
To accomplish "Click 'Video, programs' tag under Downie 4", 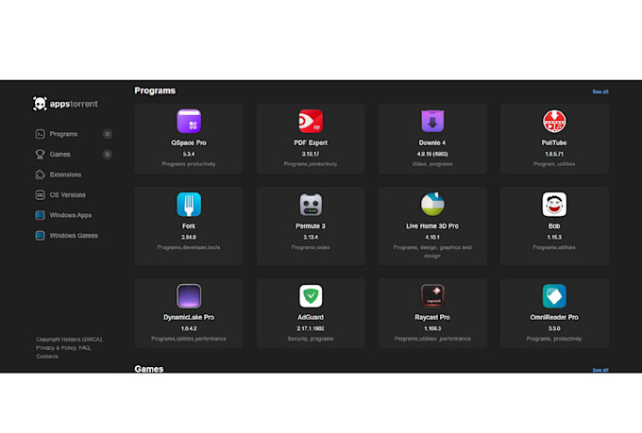I will [x=432, y=164].
